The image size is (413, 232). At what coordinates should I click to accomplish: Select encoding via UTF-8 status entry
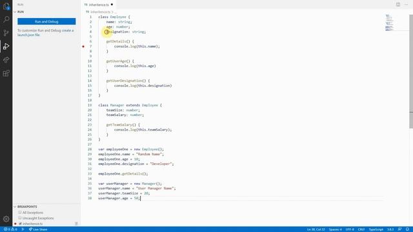point(350,229)
